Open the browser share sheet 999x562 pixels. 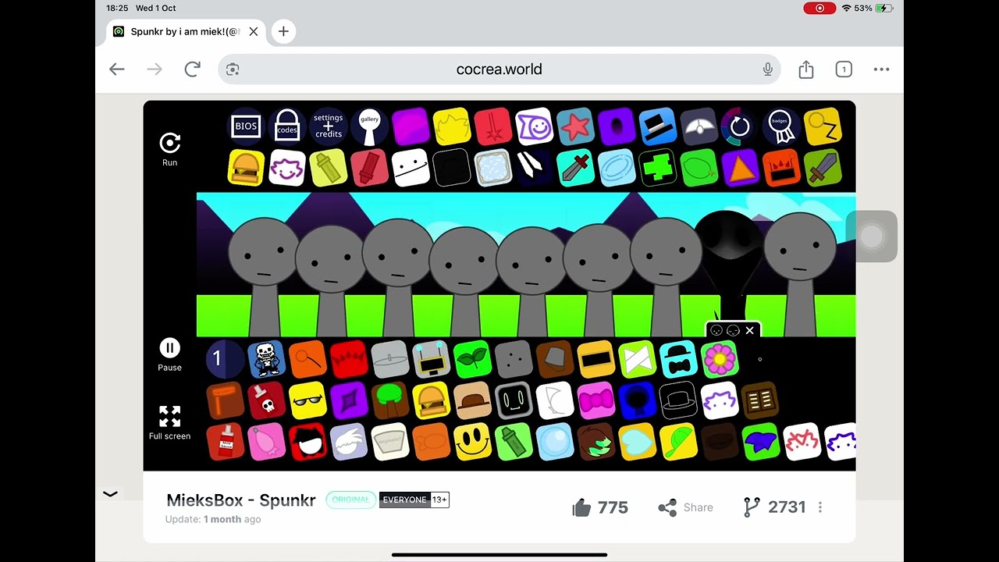pyautogui.click(x=806, y=69)
